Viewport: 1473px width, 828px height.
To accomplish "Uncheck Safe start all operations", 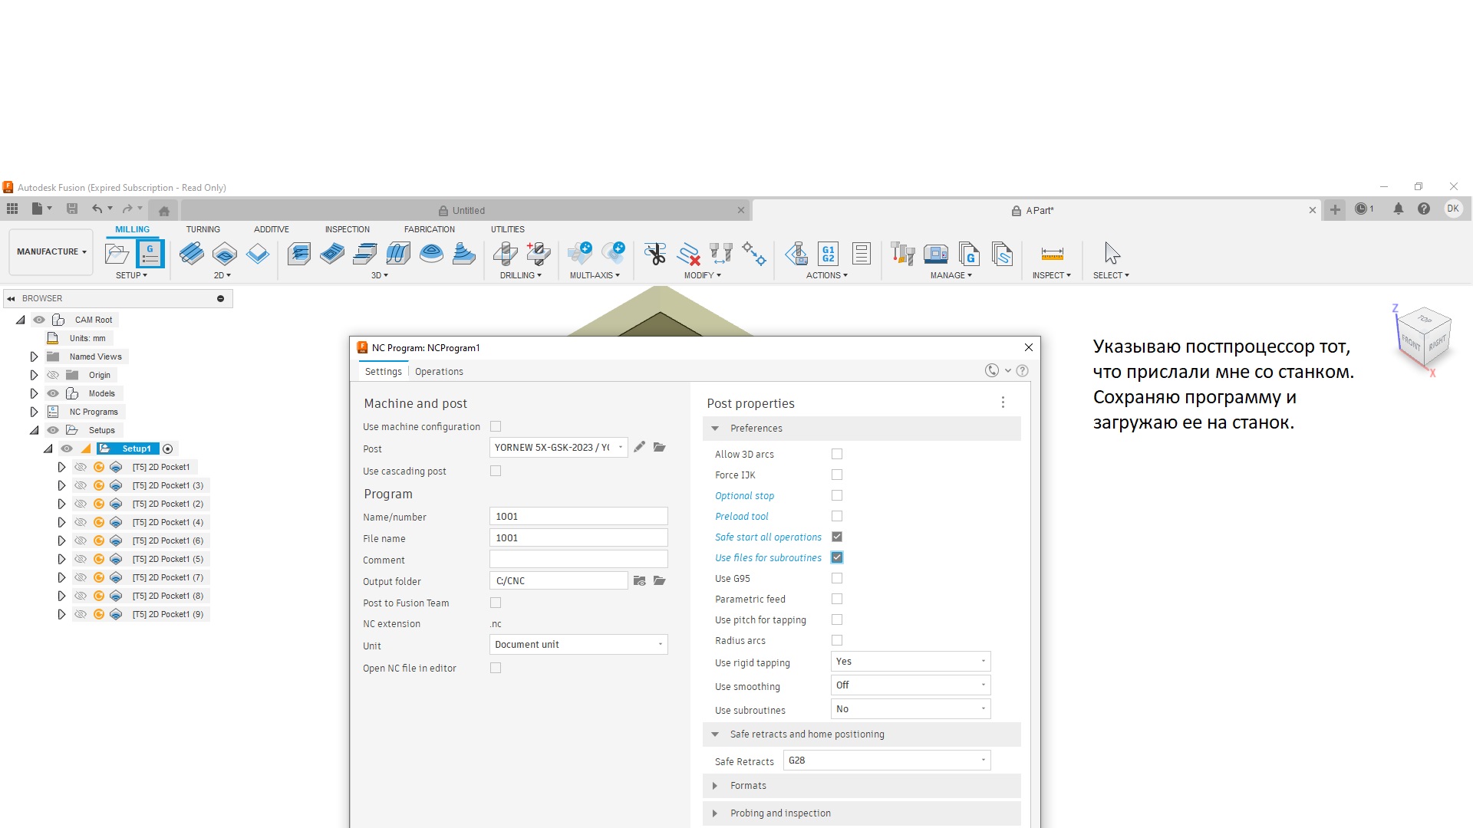I will pos(837,537).
